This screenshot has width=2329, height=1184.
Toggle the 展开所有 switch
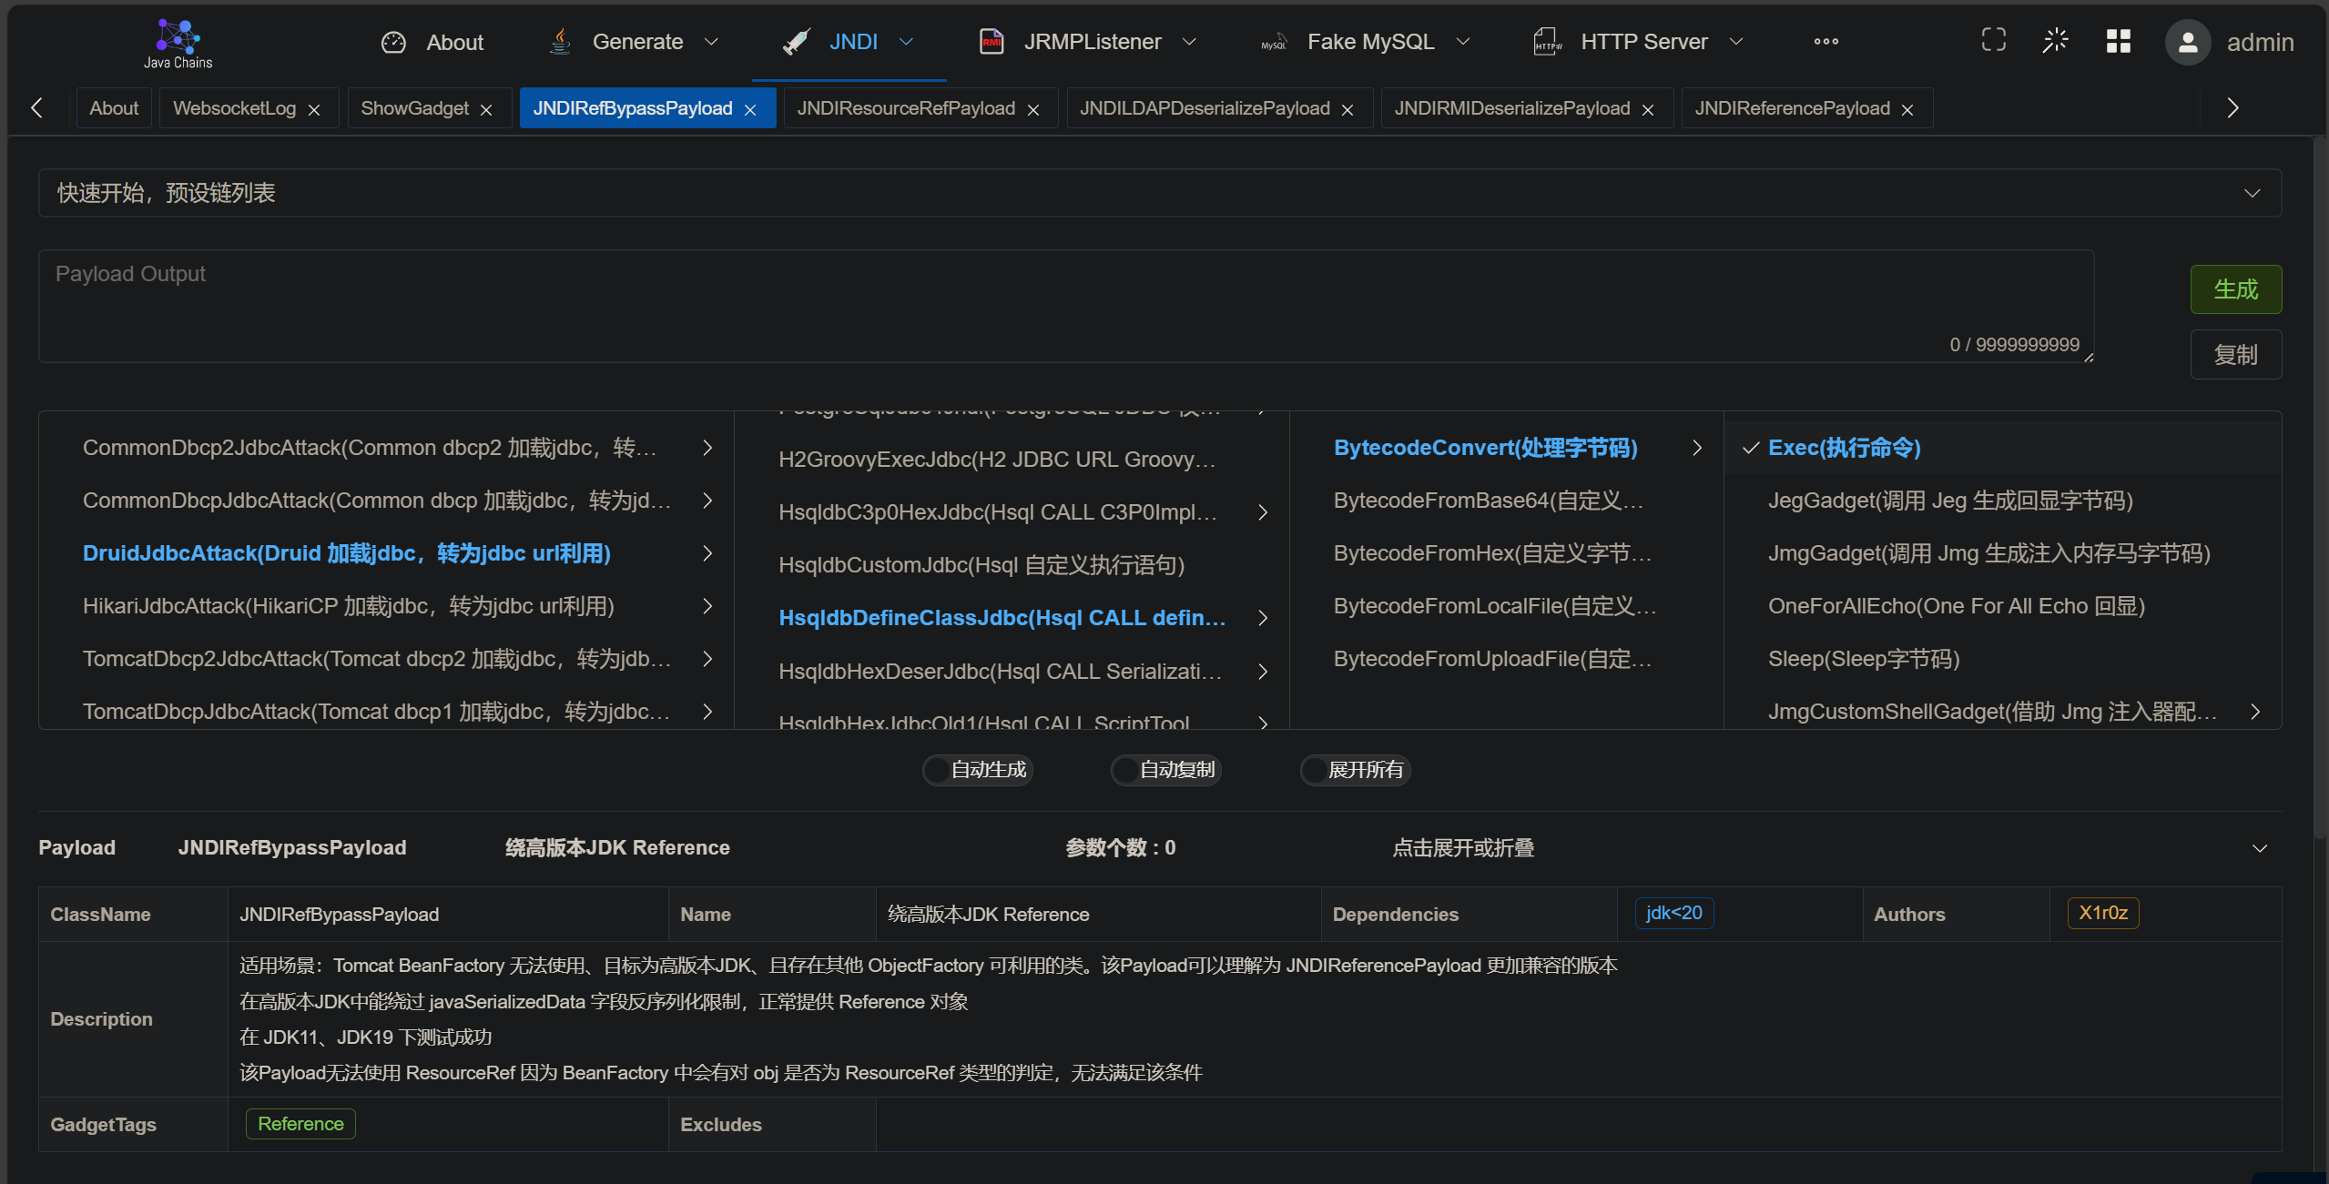(x=1356, y=770)
